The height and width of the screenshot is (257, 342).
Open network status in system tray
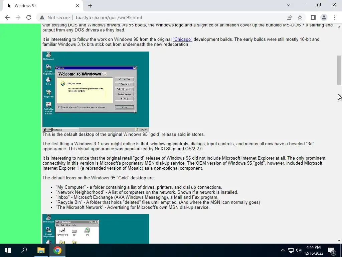coord(291,250)
